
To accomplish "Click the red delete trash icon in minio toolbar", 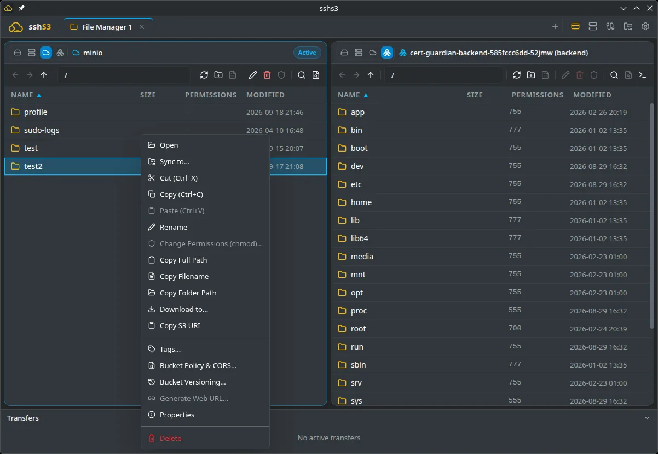I will click(x=267, y=75).
